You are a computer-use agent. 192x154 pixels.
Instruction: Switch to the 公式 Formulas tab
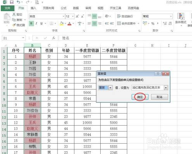tap(64, 8)
